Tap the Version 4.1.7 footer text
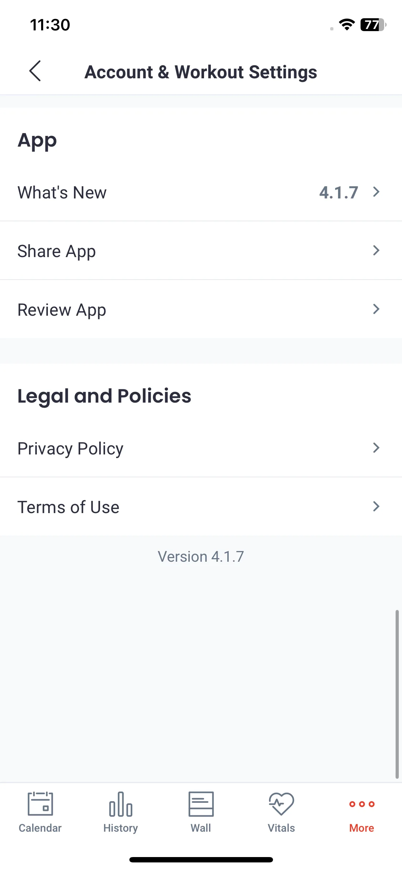 click(201, 557)
